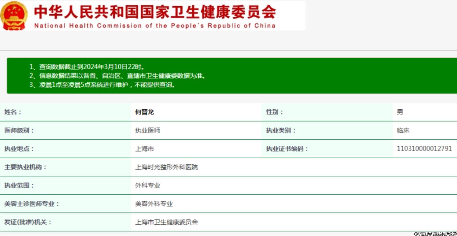Click the practice scope 外科专业

(148, 185)
